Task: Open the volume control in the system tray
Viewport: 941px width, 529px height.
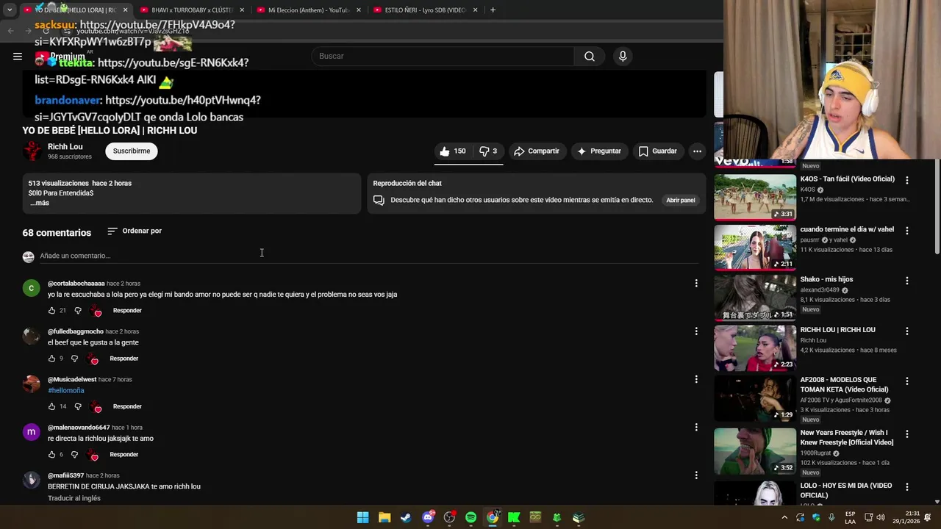Action: [x=881, y=518]
